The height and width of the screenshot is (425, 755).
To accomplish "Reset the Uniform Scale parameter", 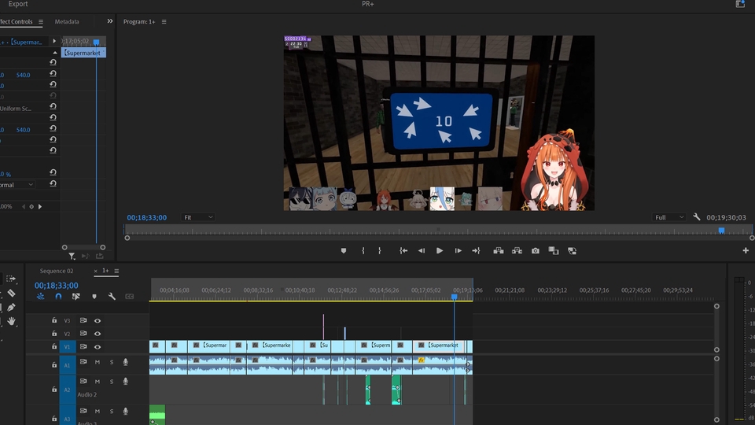I will point(53,106).
